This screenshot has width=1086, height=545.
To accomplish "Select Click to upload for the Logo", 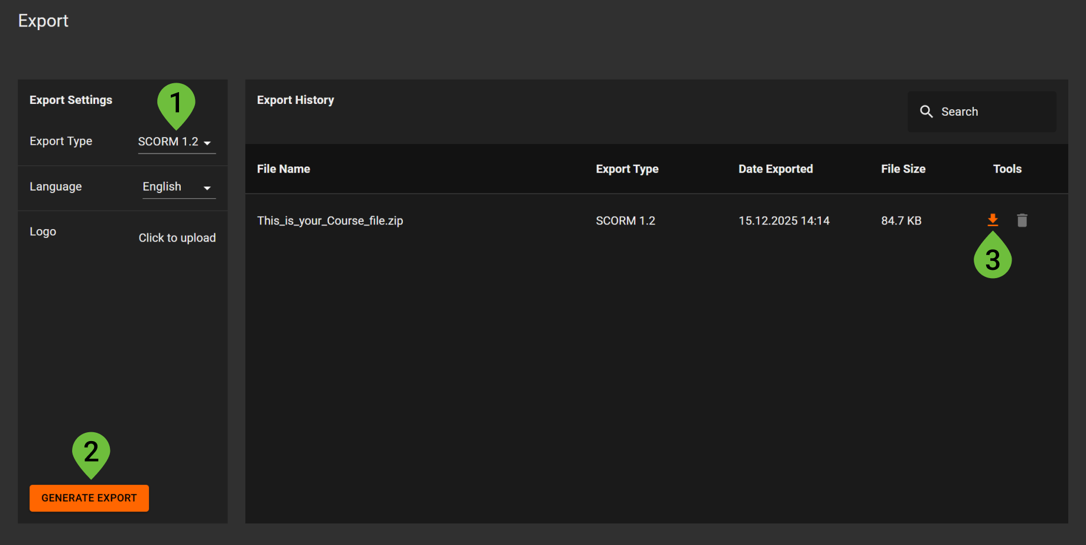I will [177, 238].
